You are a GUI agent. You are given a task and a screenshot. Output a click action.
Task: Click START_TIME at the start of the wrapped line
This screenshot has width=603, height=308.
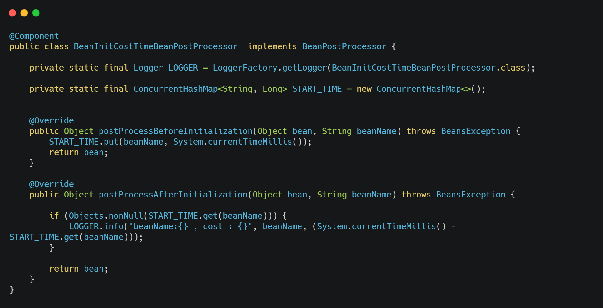pyautogui.click(x=34, y=237)
